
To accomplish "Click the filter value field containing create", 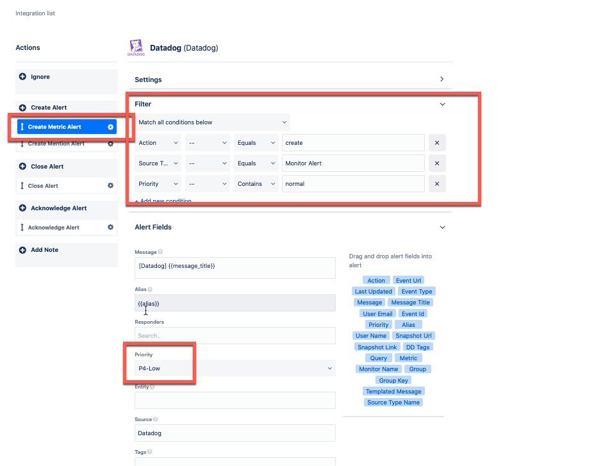I will point(353,143).
